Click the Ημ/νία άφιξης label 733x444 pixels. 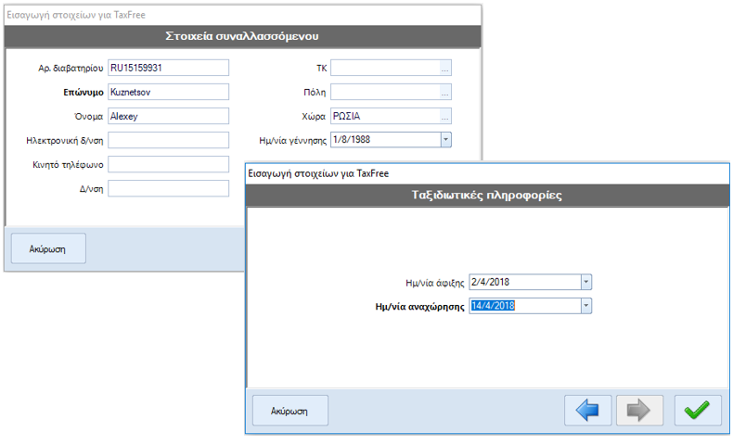(435, 283)
